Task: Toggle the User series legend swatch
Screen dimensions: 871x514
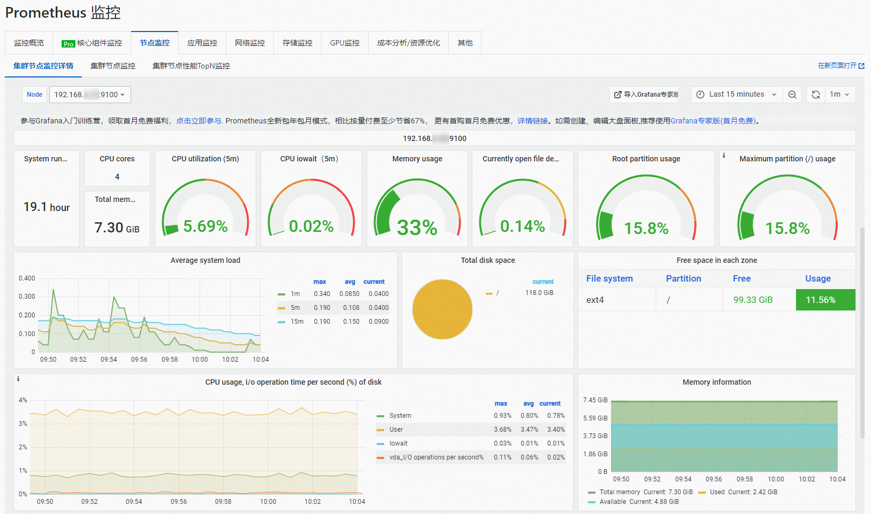Action: (380, 430)
